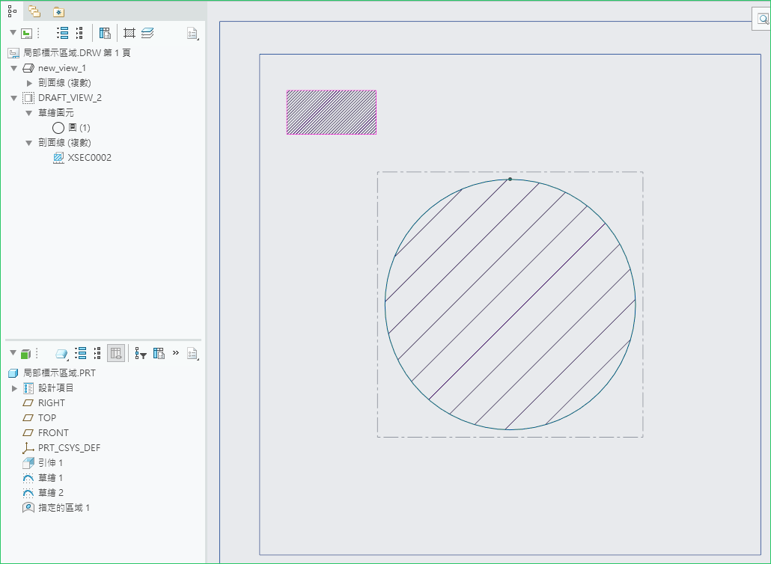Expand all drawing tree nodes

click(63, 33)
